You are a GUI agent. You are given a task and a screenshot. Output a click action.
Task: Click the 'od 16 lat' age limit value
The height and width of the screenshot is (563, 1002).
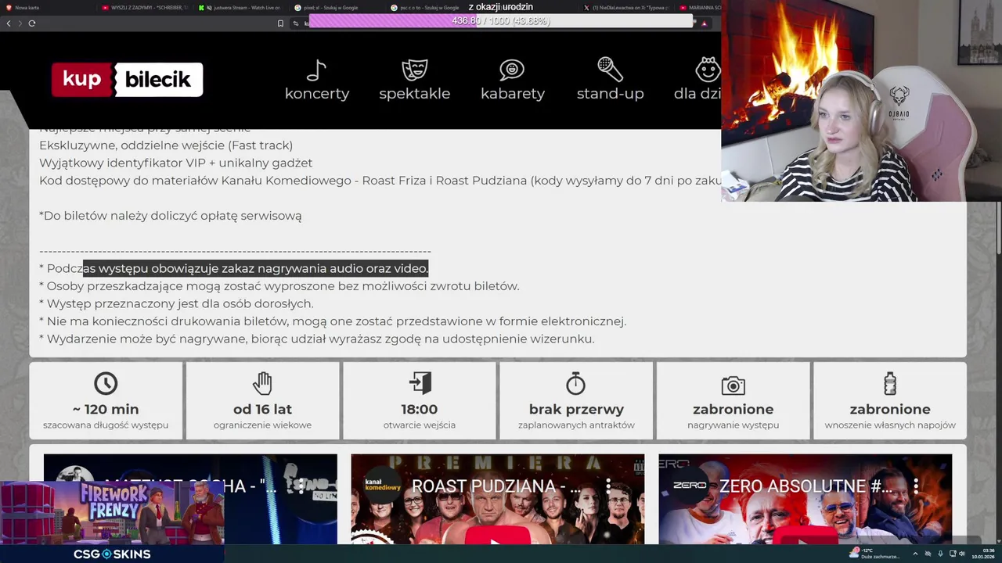tap(262, 409)
